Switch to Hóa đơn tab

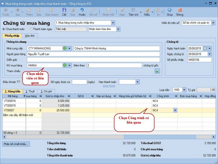30,36
